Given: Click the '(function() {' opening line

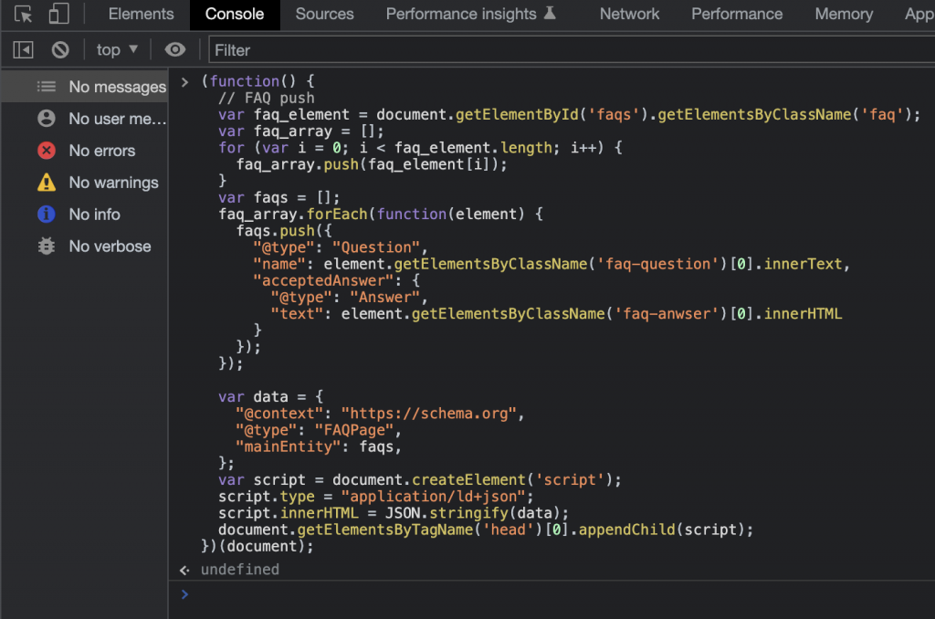Looking at the screenshot, I should coord(257,81).
